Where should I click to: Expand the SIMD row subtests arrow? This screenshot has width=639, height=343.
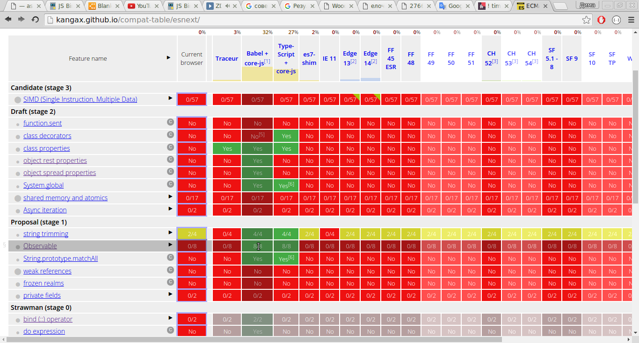click(170, 98)
